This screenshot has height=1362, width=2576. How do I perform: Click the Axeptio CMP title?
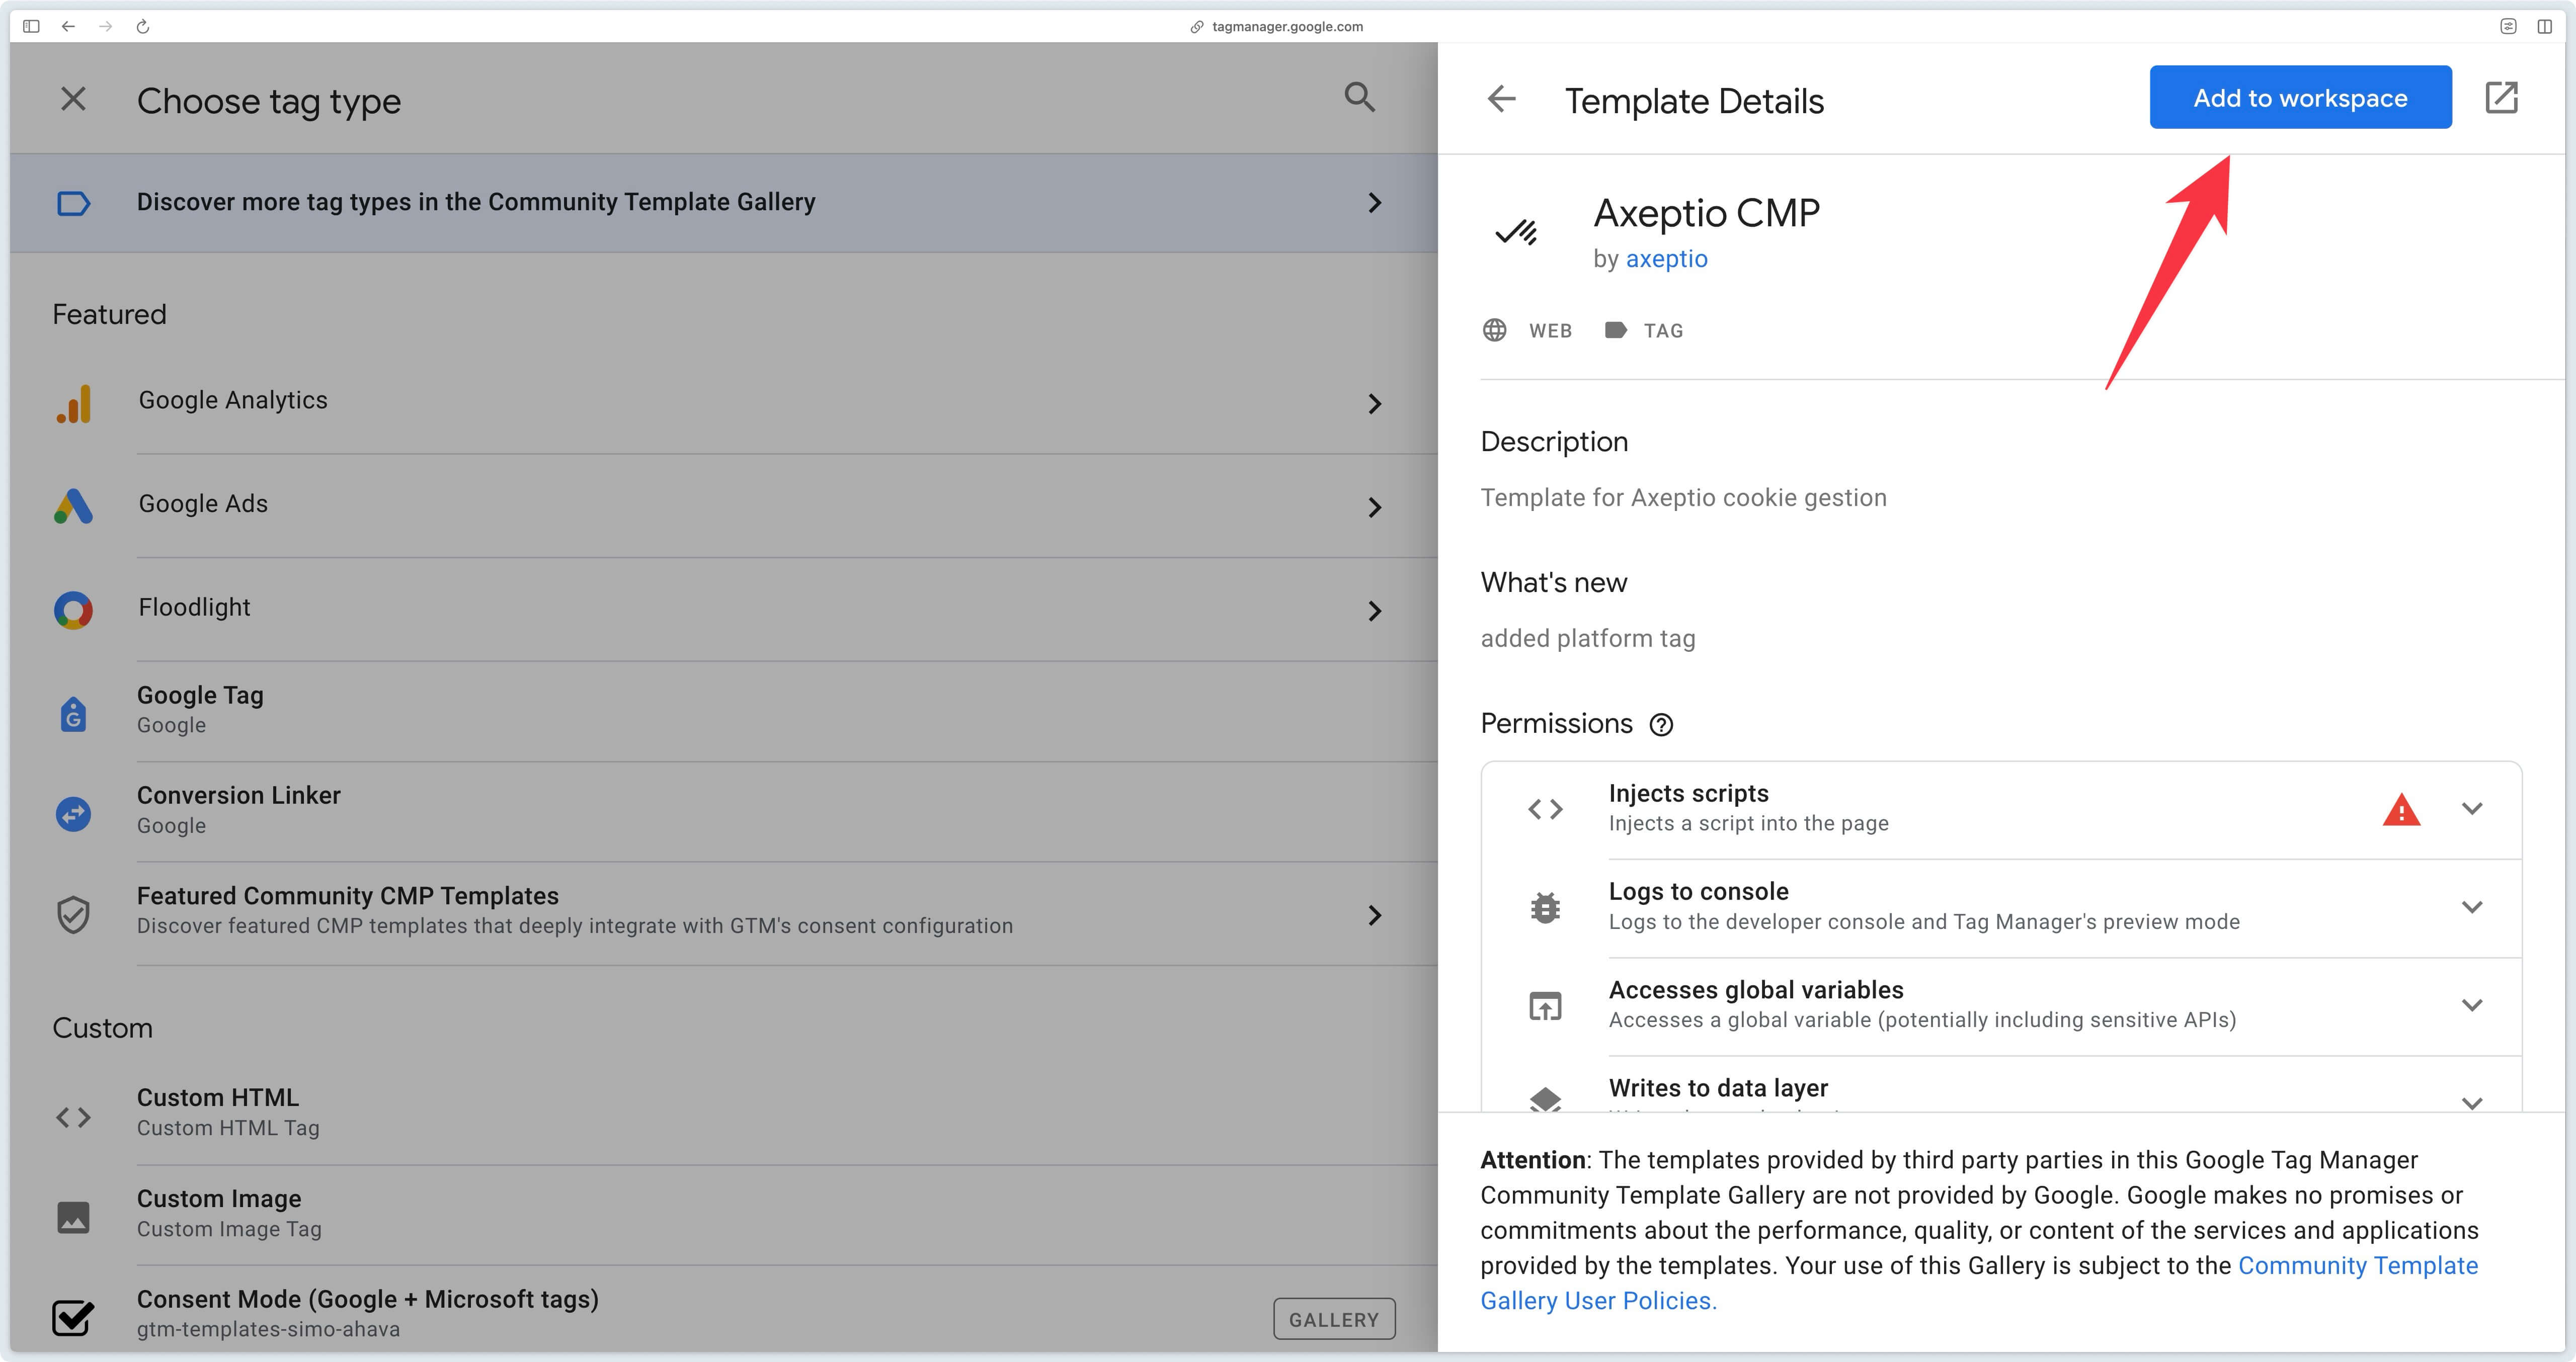coord(1706,213)
